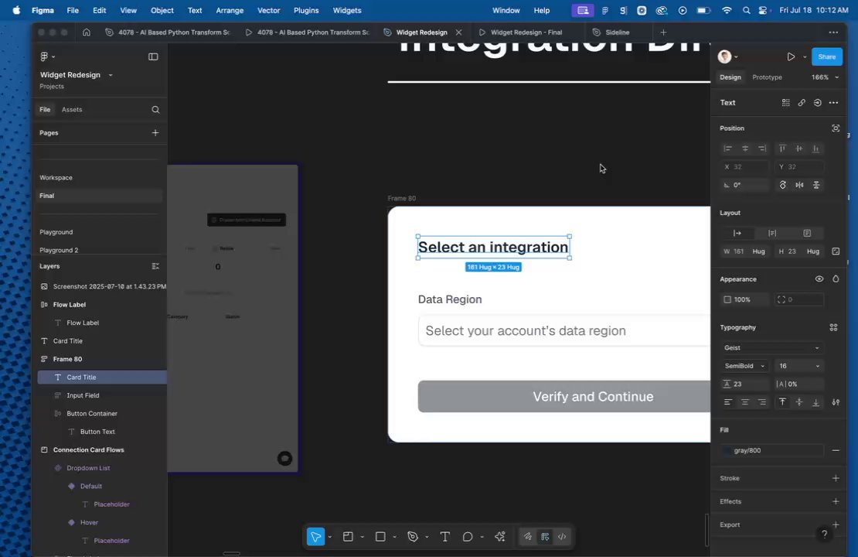The height and width of the screenshot is (557, 858).
Task: Set auto height text resizing
Action: coord(772,234)
